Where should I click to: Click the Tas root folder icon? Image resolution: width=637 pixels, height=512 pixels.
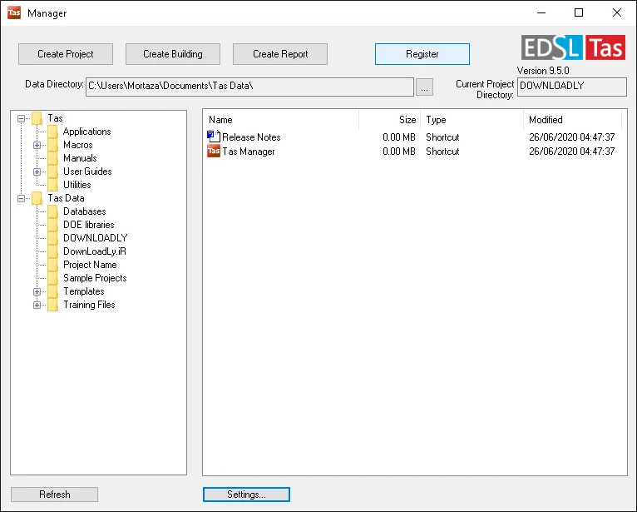(37, 118)
